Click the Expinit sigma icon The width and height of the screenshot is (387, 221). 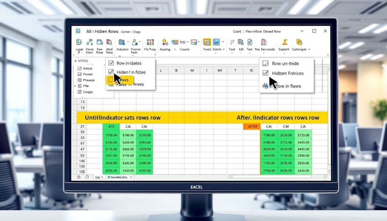pyautogui.click(x=285, y=42)
